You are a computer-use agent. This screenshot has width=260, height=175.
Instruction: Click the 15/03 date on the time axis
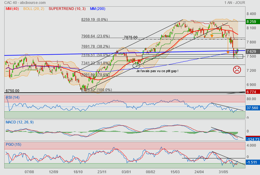click(175, 172)
